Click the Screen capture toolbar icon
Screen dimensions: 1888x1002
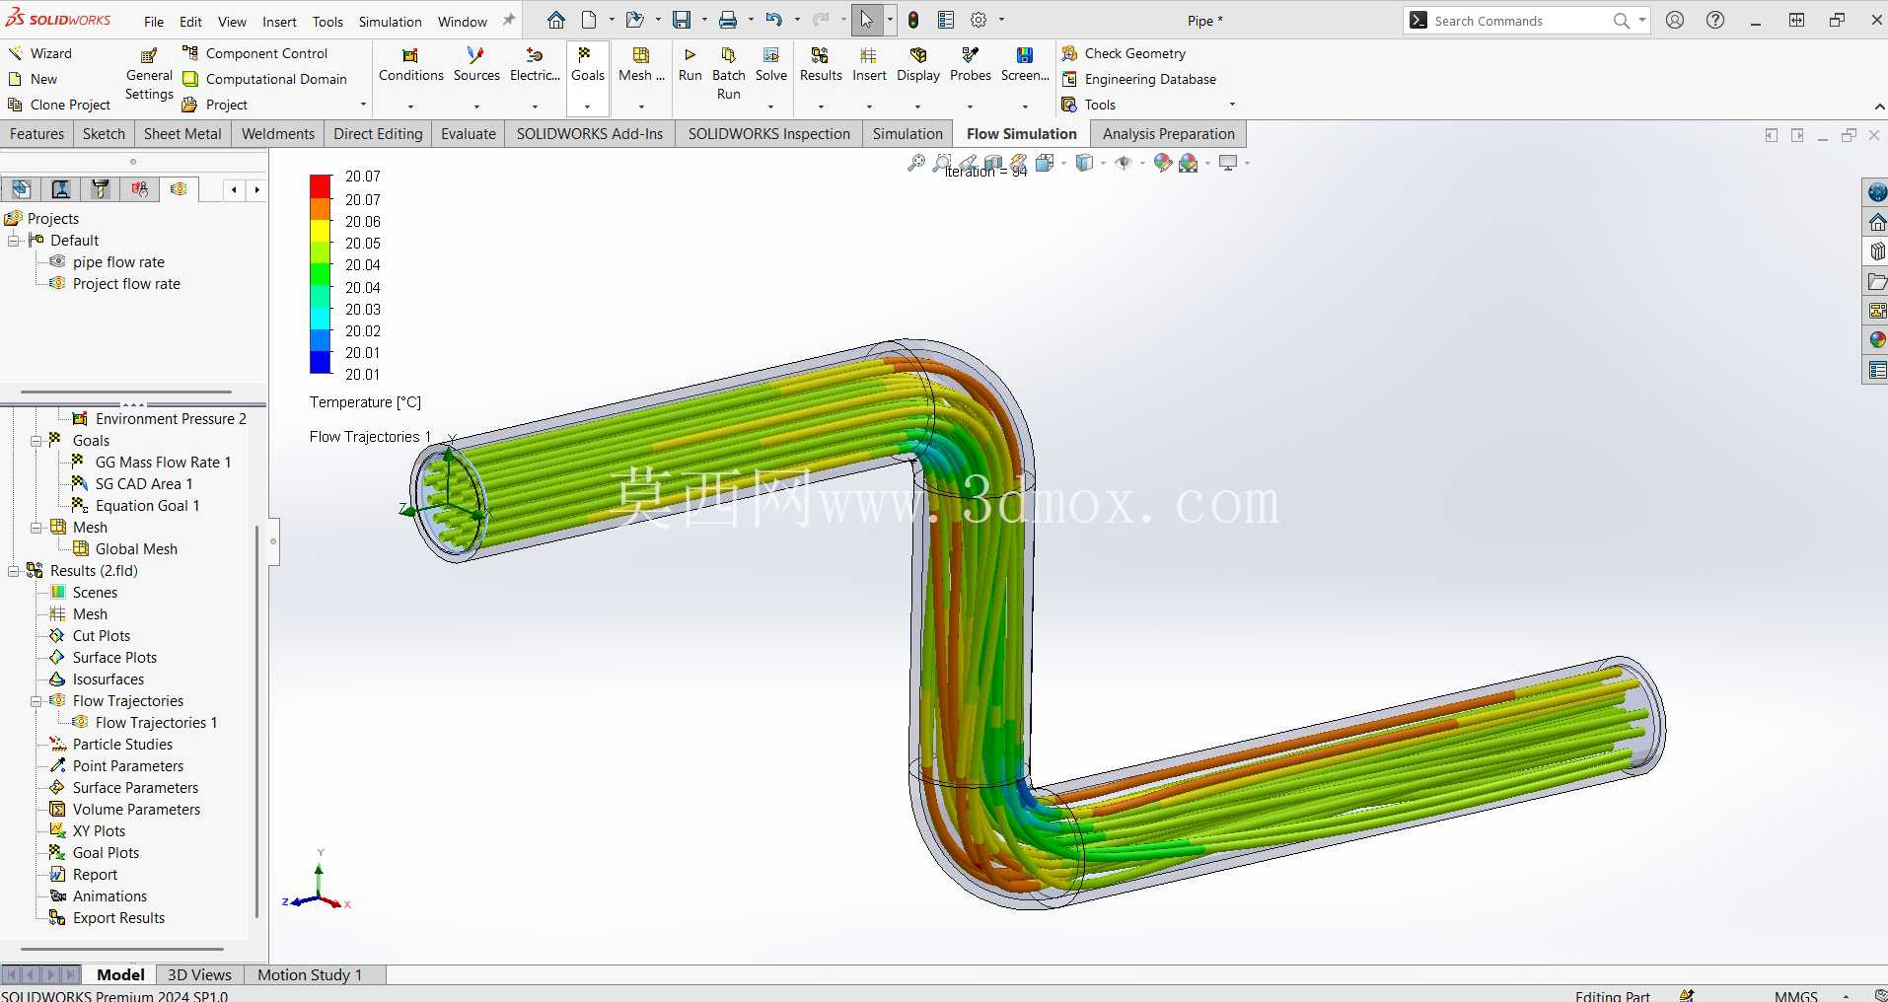click(x=1025, y=55)
